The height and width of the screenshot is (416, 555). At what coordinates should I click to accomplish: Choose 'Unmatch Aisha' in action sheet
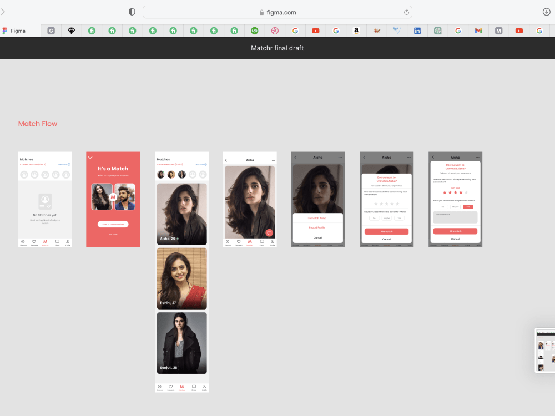(317, 218)
